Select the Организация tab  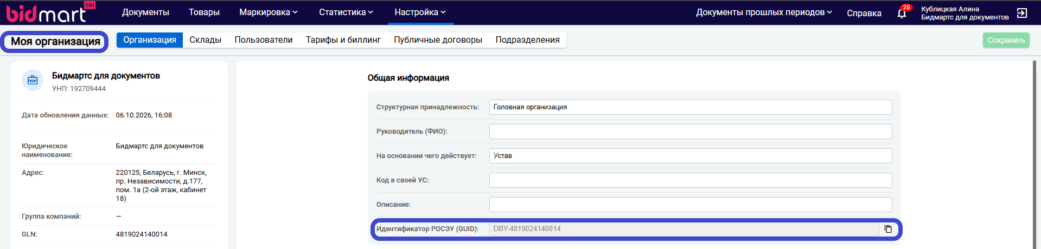pos(150,40)
